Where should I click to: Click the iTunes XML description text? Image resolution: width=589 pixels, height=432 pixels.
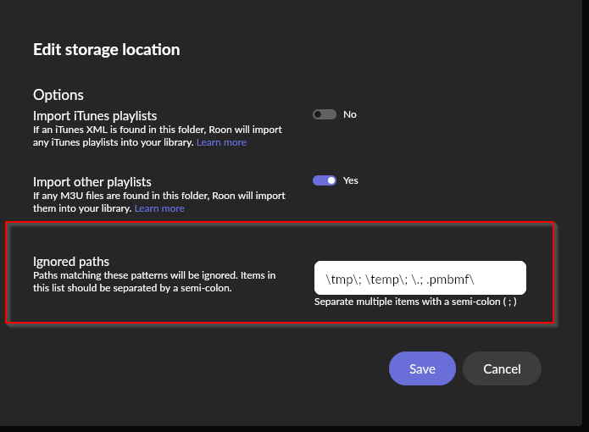158,136
